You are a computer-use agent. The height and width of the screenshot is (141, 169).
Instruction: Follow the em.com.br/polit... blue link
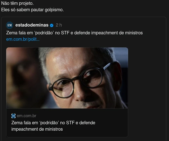(23, 39)
